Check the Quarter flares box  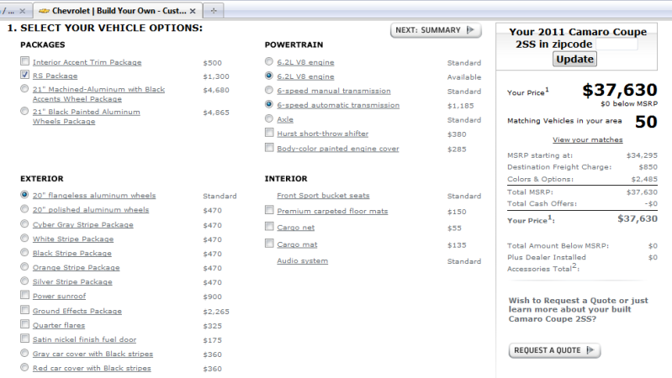[x=25, y=324]
